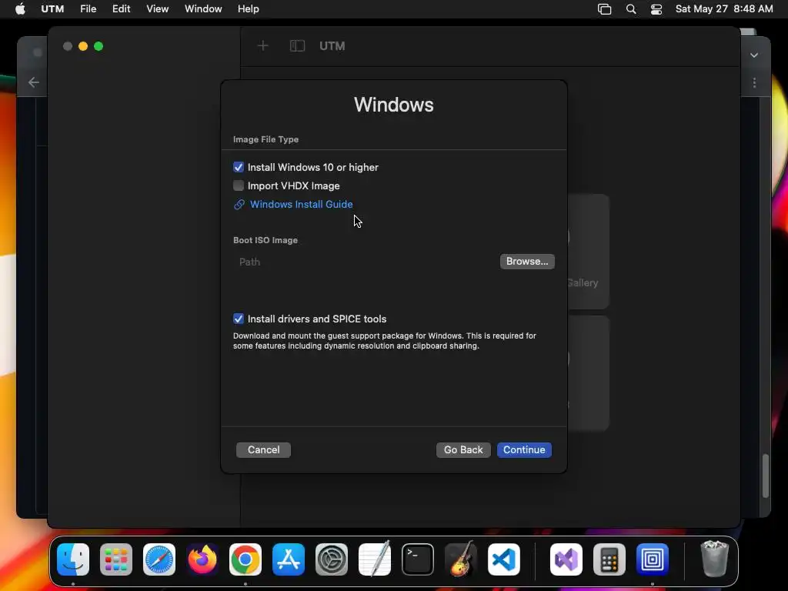Open Trash from the Dock
The height and width of the screenshot is (591, 788).
pos(714,559)
